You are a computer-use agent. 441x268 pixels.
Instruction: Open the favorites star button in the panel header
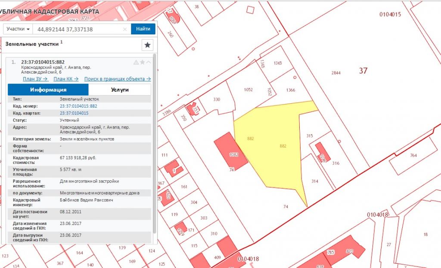click(147, 45)
